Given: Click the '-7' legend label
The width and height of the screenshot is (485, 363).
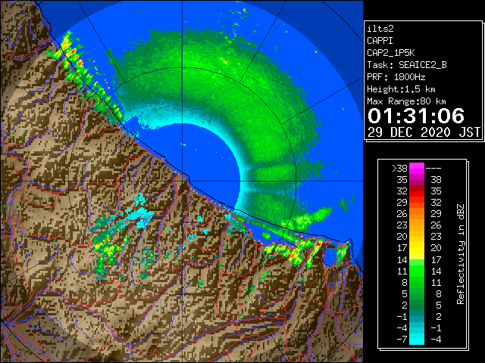Looking at the screenshot, I should coord(402,340).
